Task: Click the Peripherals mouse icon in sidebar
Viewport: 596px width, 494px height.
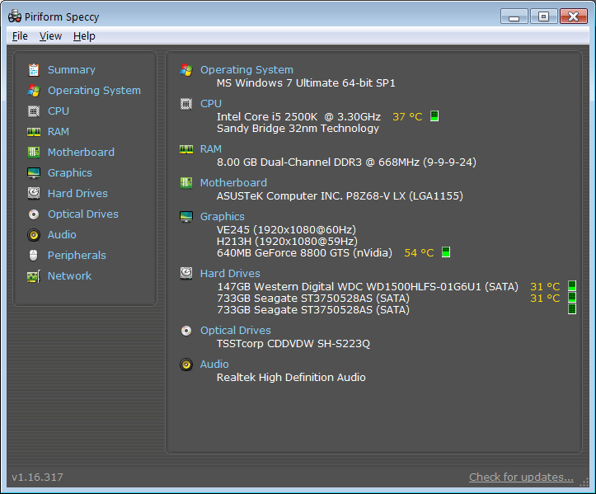Action: point(34,255)
